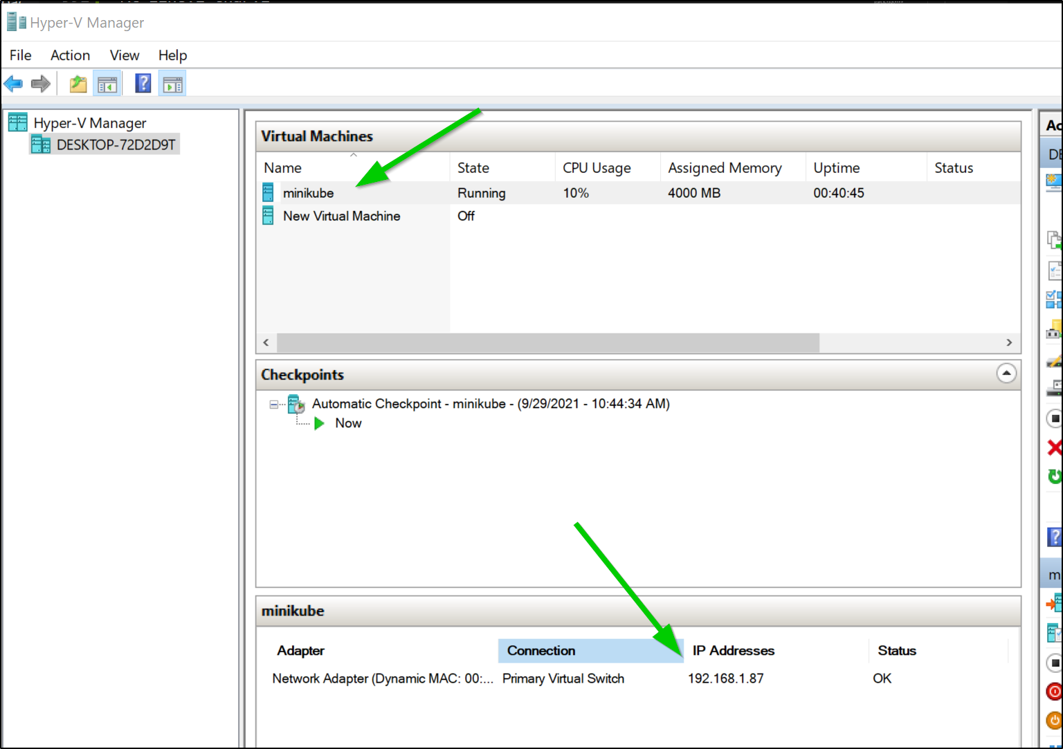1063x749 pixels.
Task: Click the 10% CPU usage value
Action: (576, 193)
